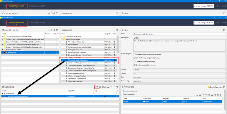
Task: Click the circular target icon in Workspace toolbar
Action: (103, 87)
